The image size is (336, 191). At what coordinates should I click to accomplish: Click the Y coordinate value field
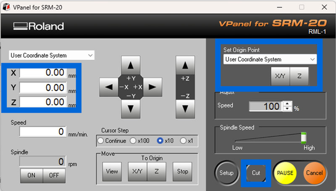pos(43,88)
